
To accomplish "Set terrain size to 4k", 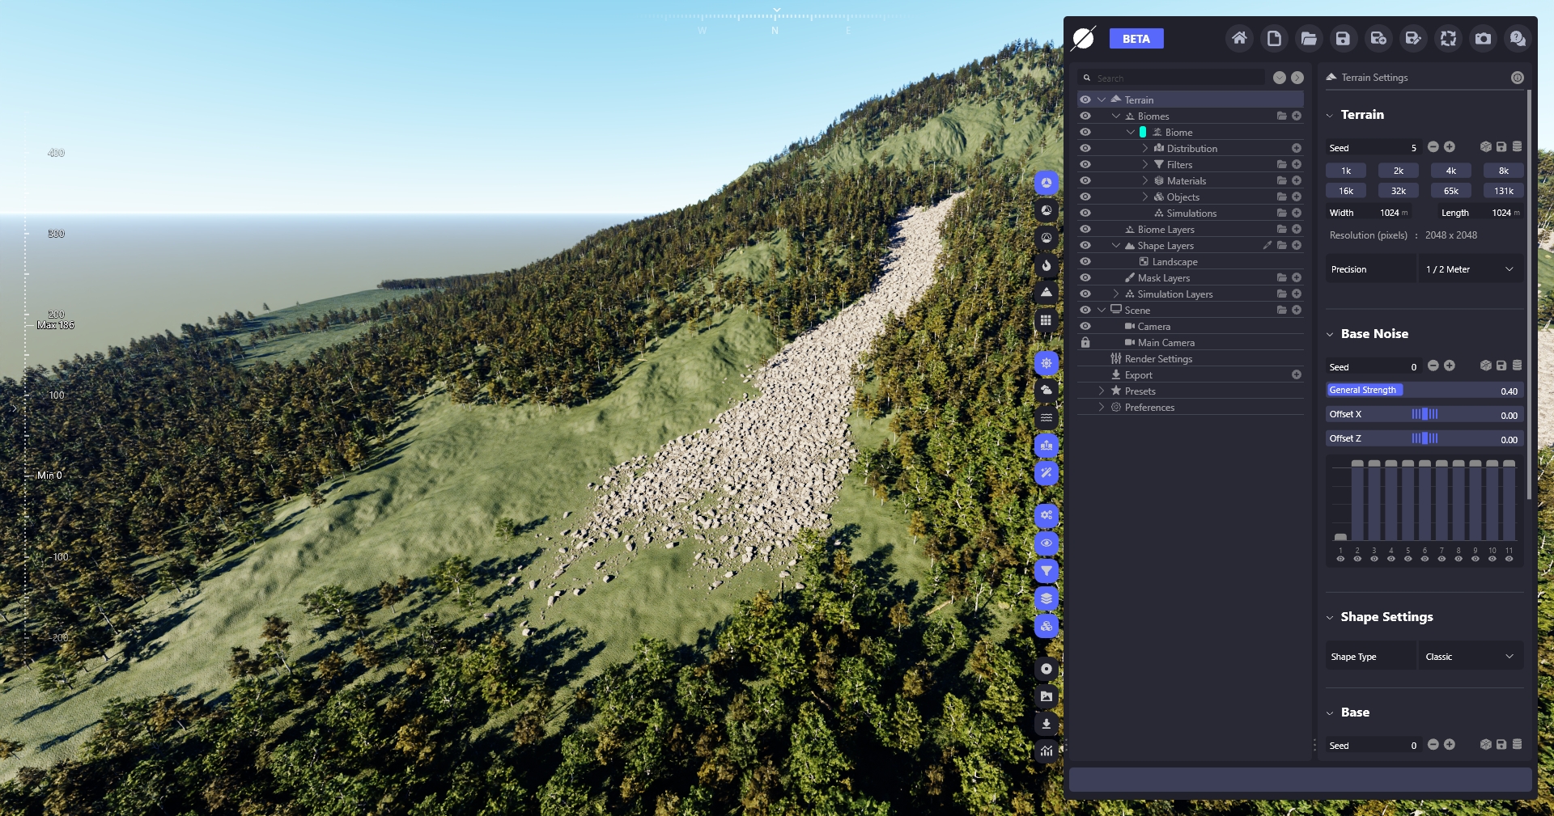I will (x=1451, y=171).
